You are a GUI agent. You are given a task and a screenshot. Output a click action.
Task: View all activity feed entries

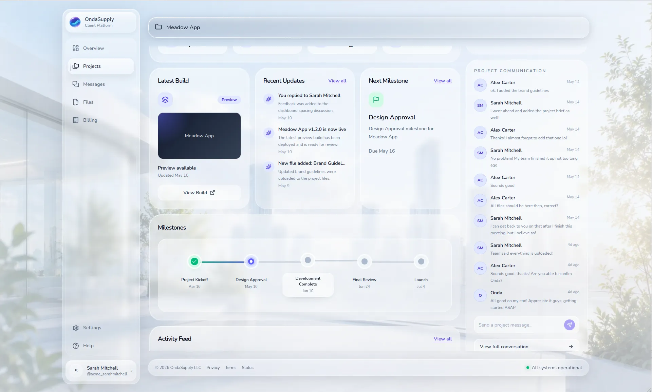tap(443, 339)
